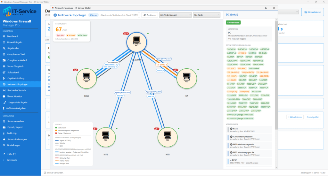
Task: Click the red warning badge on the CA node
Action: coord(176,70)
